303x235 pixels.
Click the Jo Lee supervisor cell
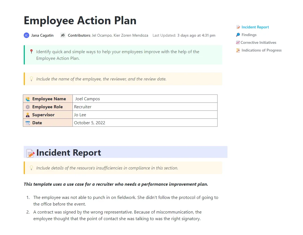pyautogui.click(x=145, y=115)
